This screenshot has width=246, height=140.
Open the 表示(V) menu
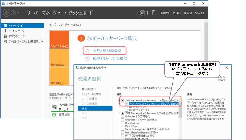188,13
